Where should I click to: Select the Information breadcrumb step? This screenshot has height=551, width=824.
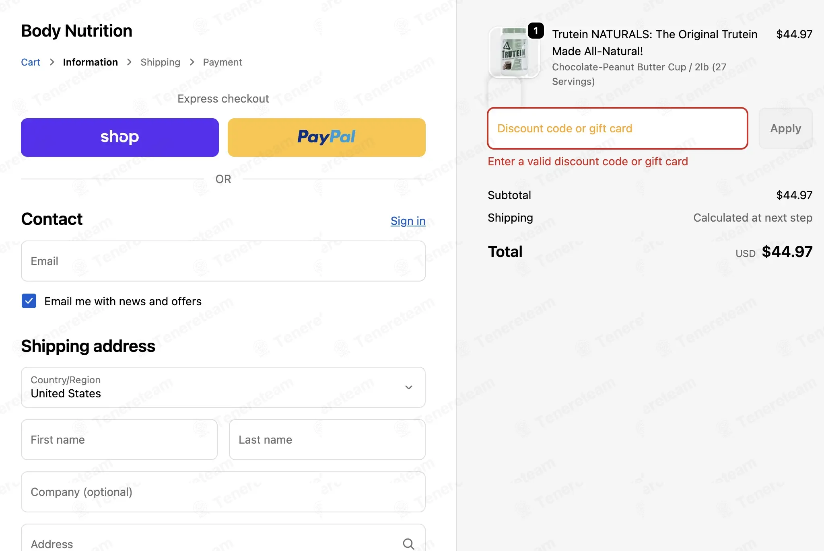91,62
